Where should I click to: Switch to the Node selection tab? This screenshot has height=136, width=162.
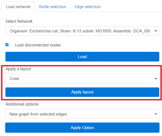click(x=53, y=7)
